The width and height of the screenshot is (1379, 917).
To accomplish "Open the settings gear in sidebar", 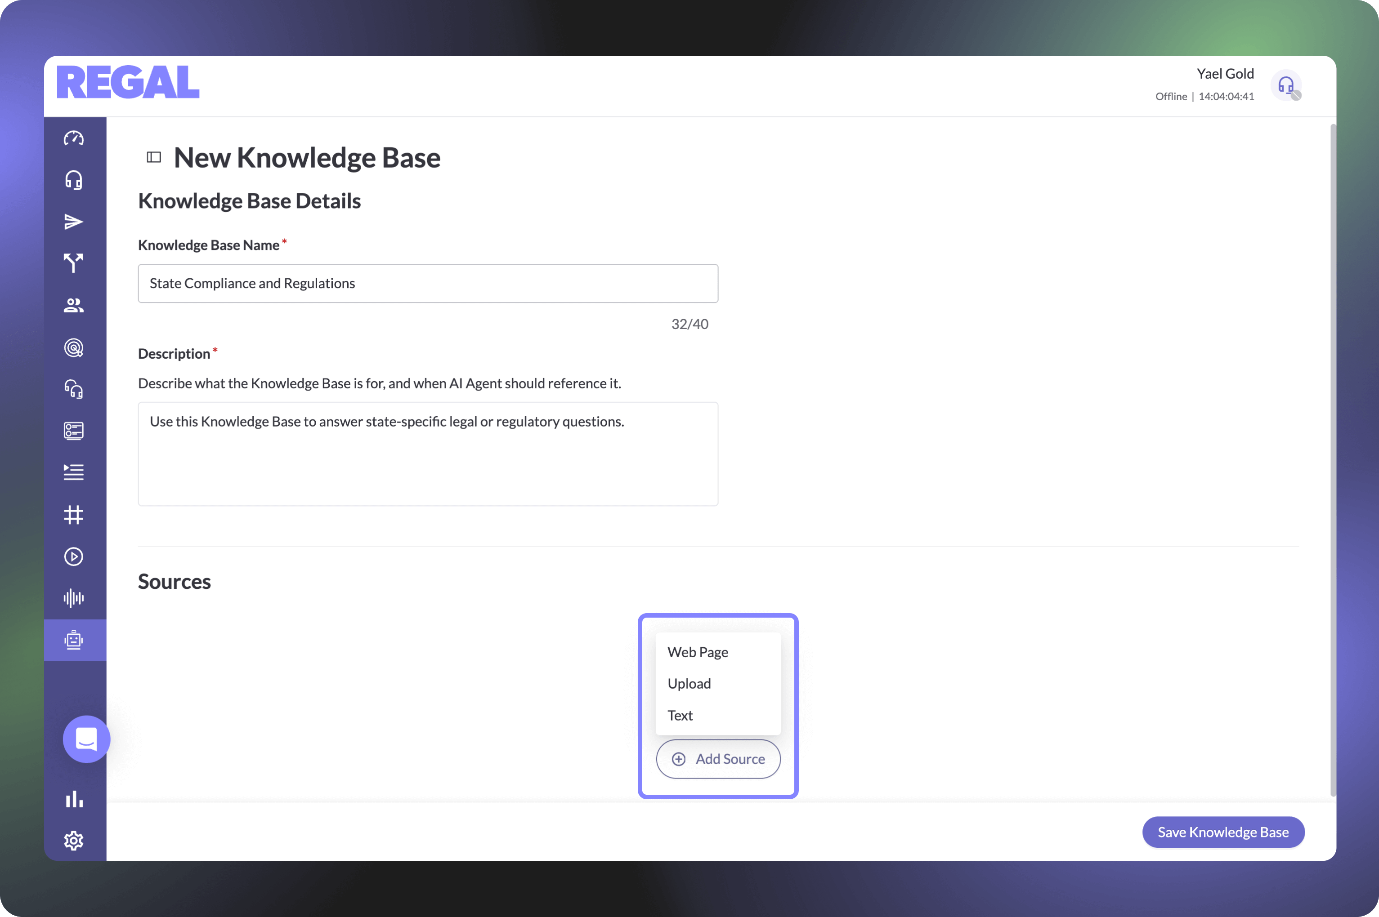I will [74, 841].
